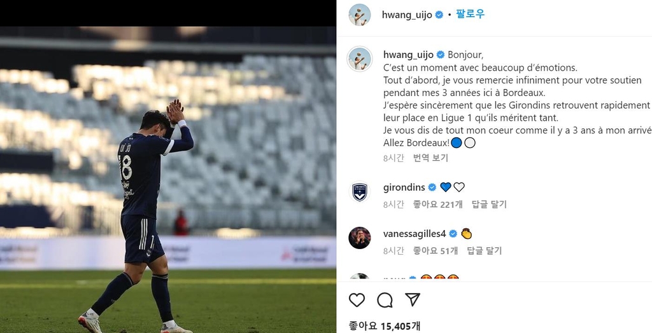This screenshot has height=333, width=652.
Task: Reply to vanessagilles4 comment with 답글 달기
Action: pos(485,251)
